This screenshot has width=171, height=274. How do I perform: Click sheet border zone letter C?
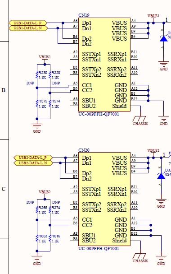coord(4,189)
